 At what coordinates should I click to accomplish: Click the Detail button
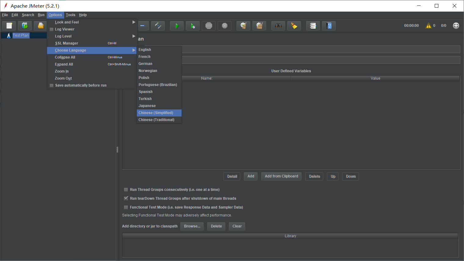[232, 176]
